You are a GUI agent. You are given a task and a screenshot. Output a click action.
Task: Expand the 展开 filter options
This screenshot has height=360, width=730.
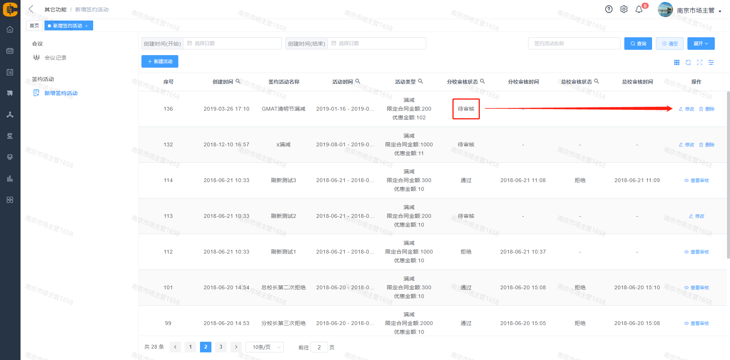pyautogui.click(x=701, y=44)
